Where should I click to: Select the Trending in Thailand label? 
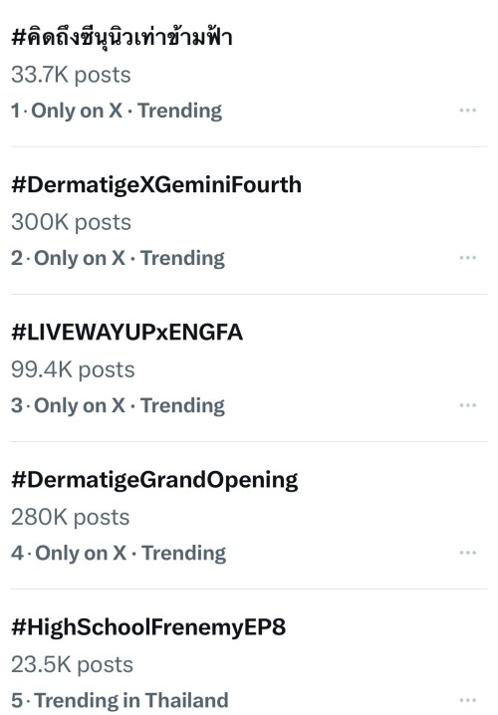[131, 700]
